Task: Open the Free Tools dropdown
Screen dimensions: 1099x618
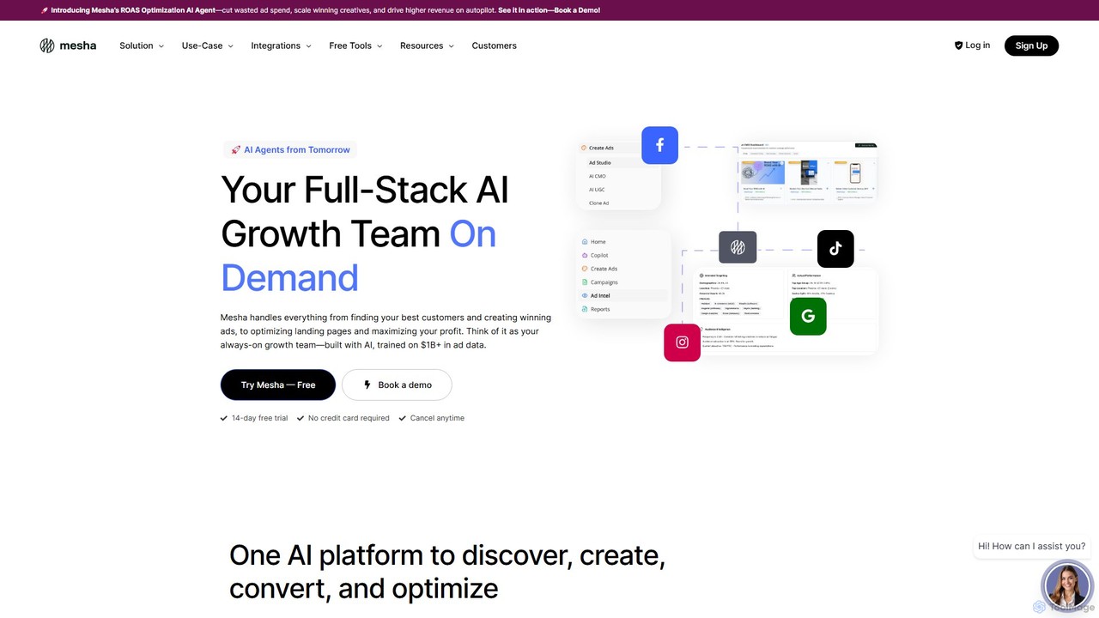Action: (355, 45)
